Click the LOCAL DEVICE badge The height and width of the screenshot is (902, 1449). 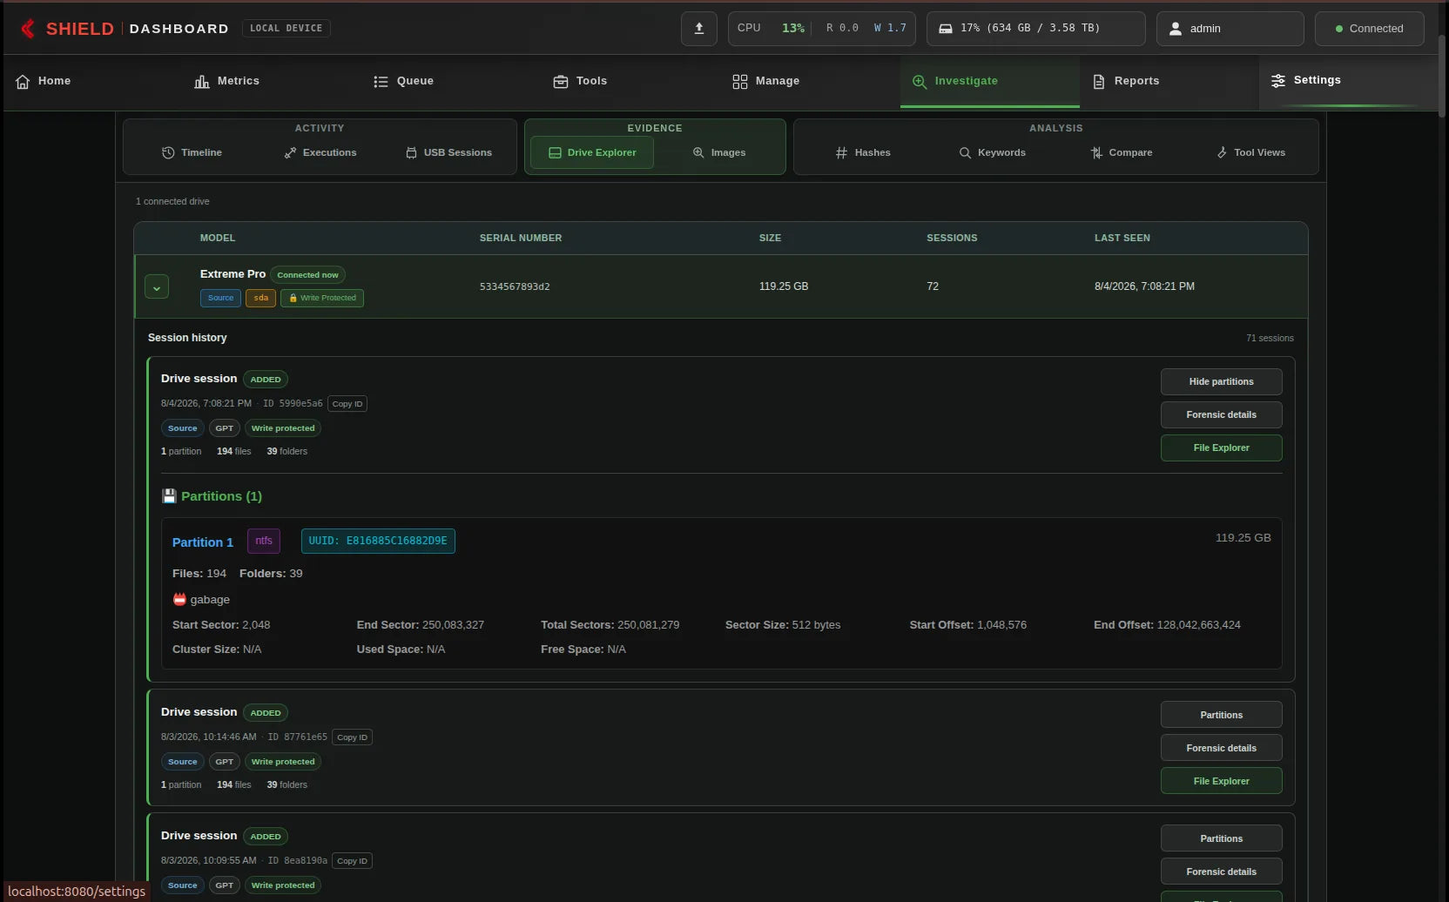[286, 29]
